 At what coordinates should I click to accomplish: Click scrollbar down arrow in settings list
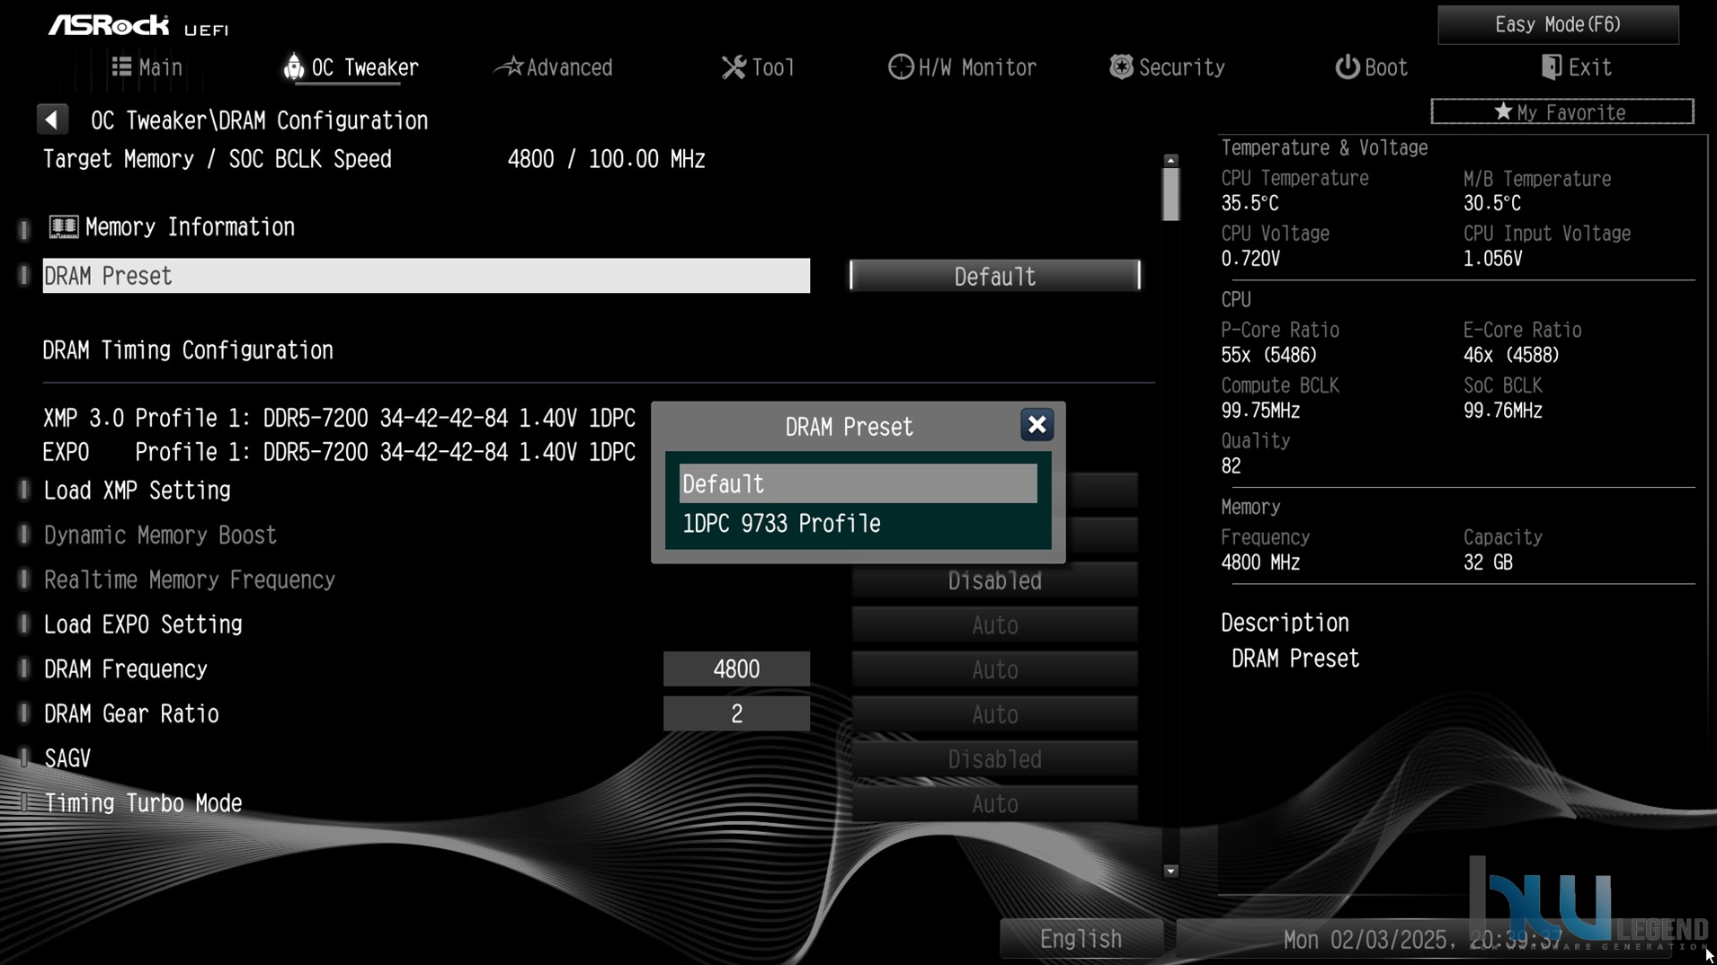pos(1170,871)
